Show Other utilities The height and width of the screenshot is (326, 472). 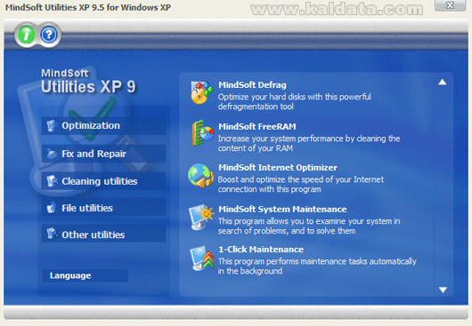[103, 234]
